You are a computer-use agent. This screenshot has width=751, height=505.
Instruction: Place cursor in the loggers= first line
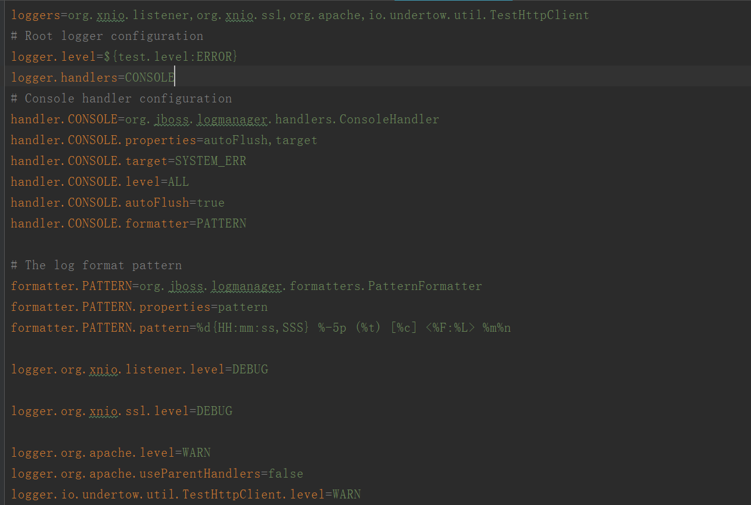300,15
